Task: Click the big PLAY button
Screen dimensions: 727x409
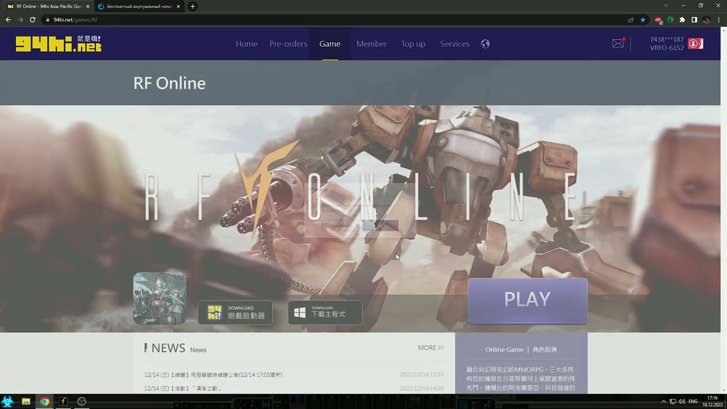Action: (x=528, y=300)
